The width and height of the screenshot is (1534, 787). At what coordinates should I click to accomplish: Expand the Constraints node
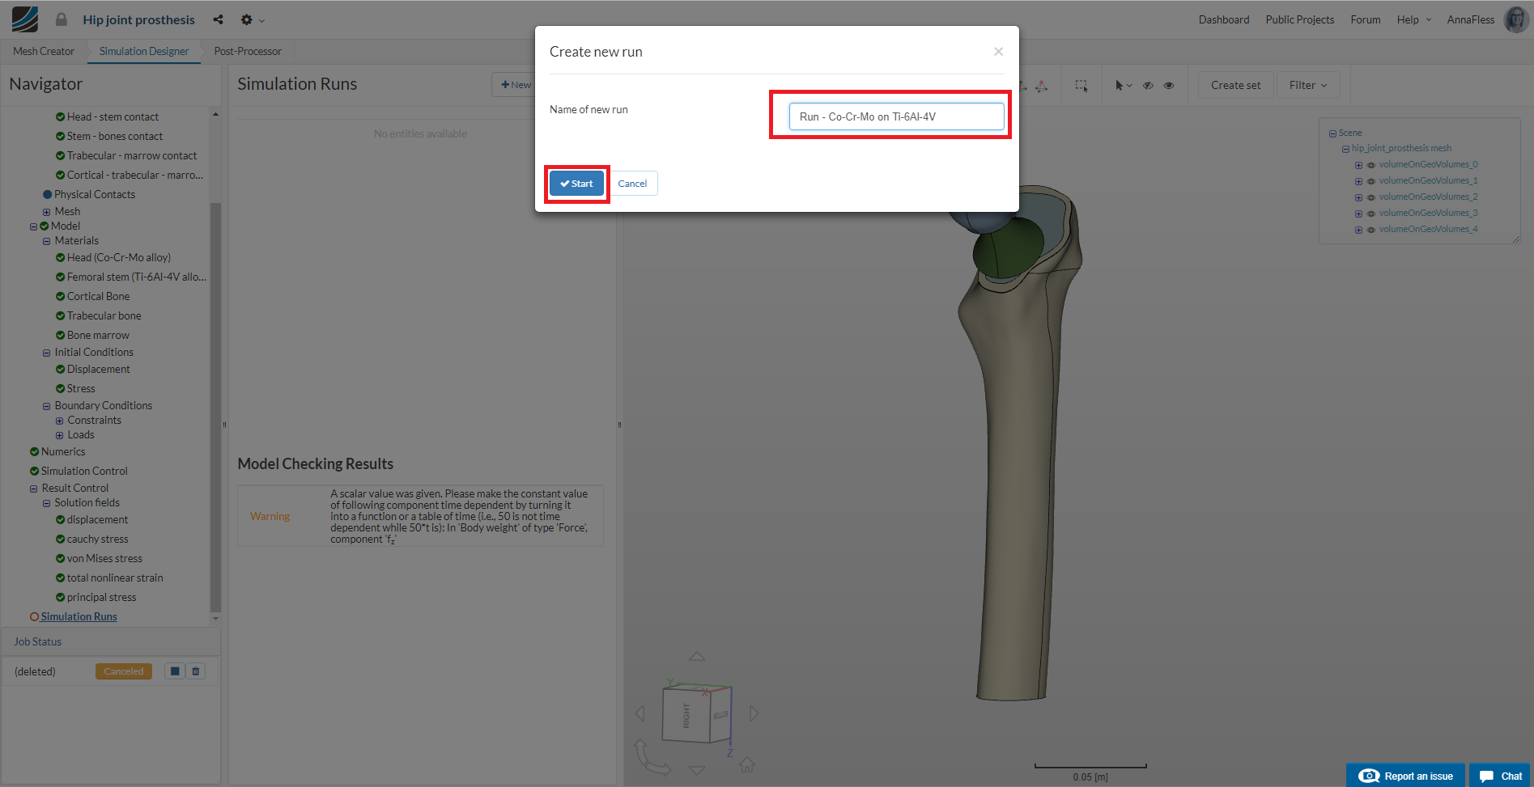point(59,421)
